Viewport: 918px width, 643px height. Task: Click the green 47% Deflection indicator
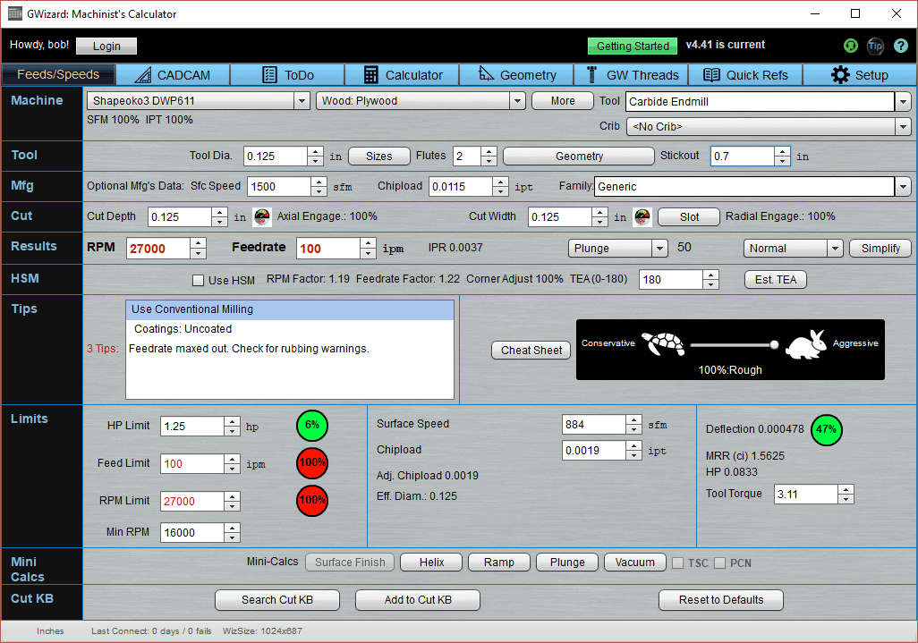point(826,430)
